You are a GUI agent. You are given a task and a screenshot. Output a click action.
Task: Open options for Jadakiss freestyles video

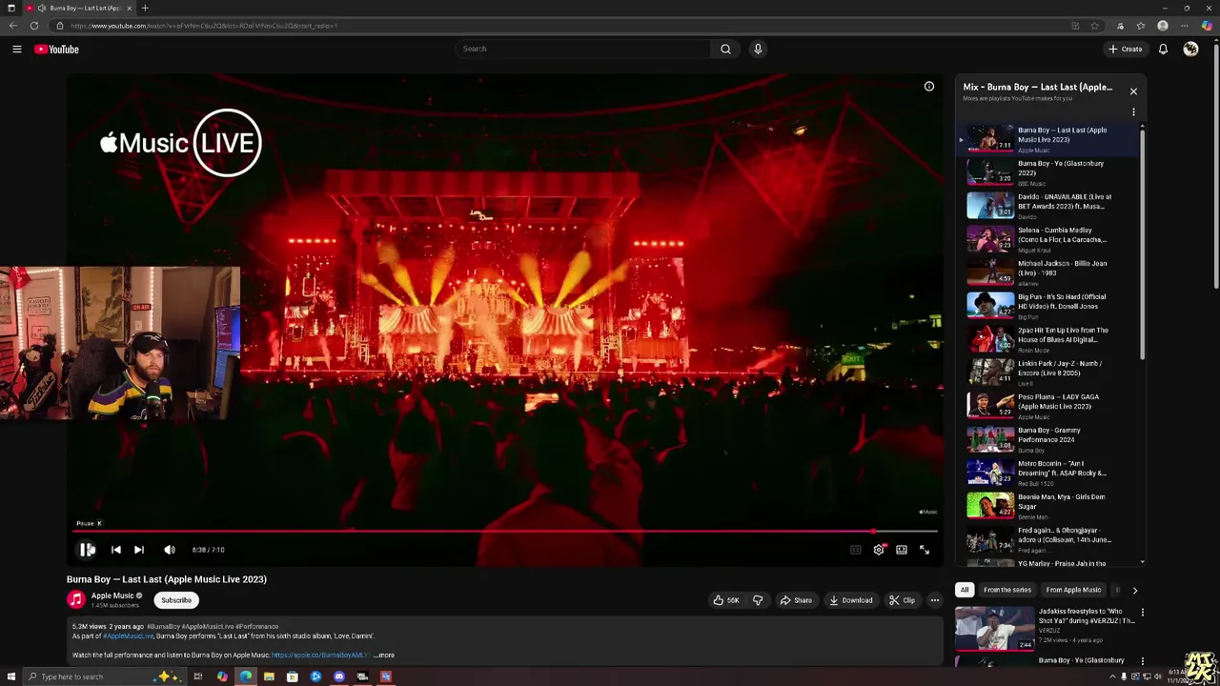click(x=1143, y=613)
